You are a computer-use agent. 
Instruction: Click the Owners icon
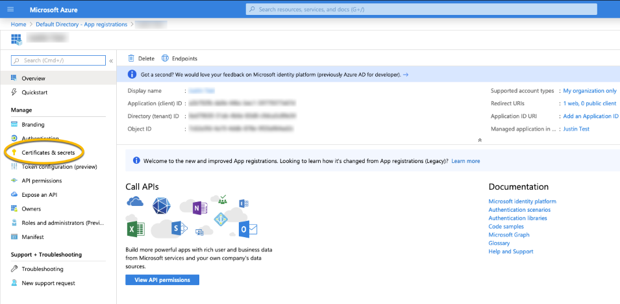click(14, 209)
